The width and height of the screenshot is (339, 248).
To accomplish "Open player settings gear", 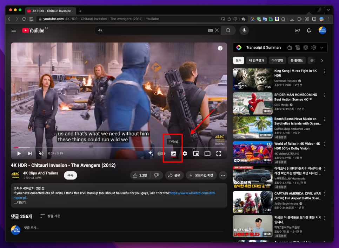I will [185, 154].
